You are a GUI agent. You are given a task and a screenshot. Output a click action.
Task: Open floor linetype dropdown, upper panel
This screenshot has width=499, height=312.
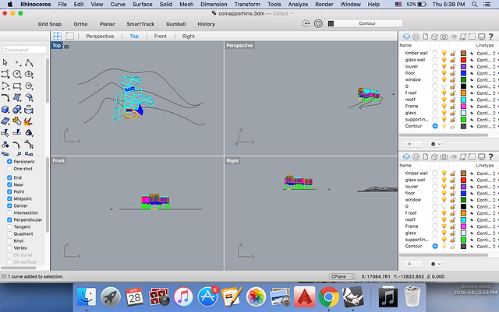pyautogui.click(x=487, y=73)
